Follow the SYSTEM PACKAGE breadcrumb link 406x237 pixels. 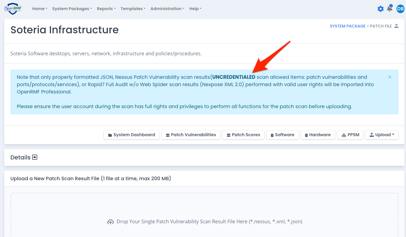coord(348,26)
